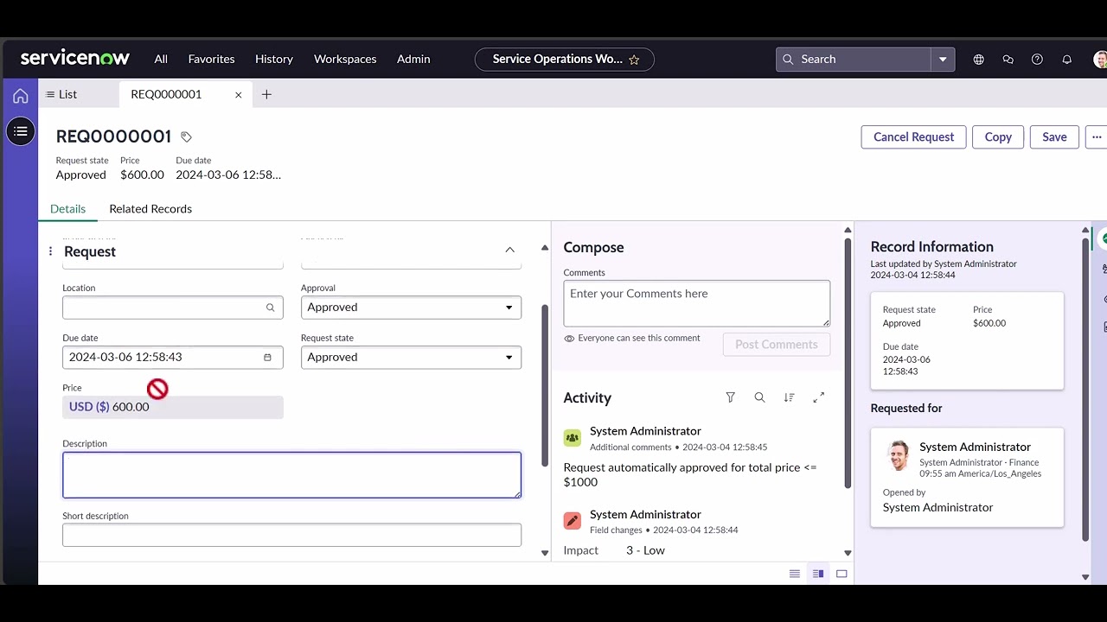Screen dimensions: 1107x622
Task: Open the Approval dropdown
Action: click(411, 308)
